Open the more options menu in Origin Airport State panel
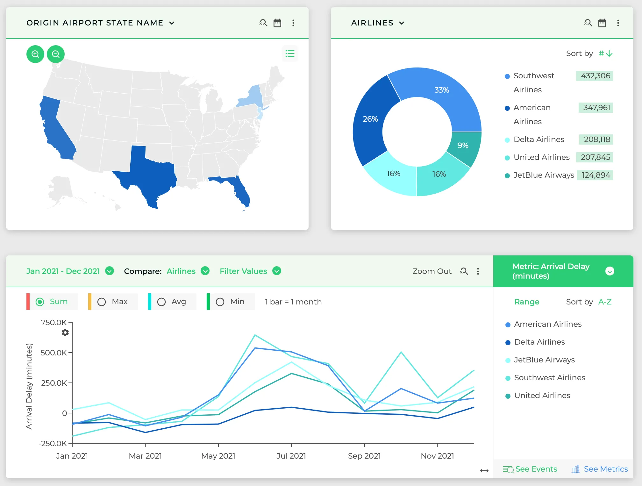Viewport: 642px width, 486px height. 293,23
